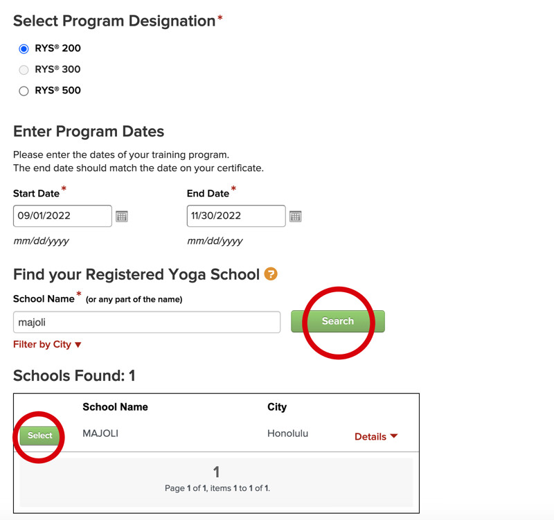Click the MAJOLI school name

101,433
